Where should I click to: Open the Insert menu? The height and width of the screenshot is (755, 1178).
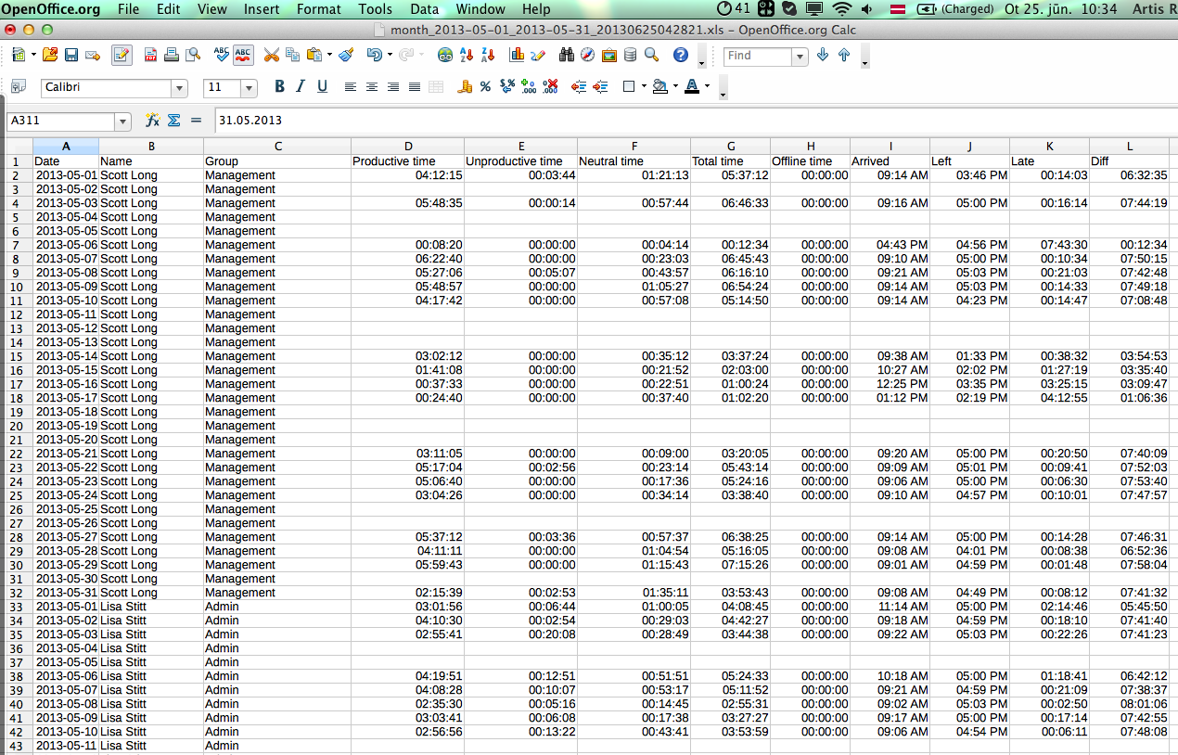point(262,9)
